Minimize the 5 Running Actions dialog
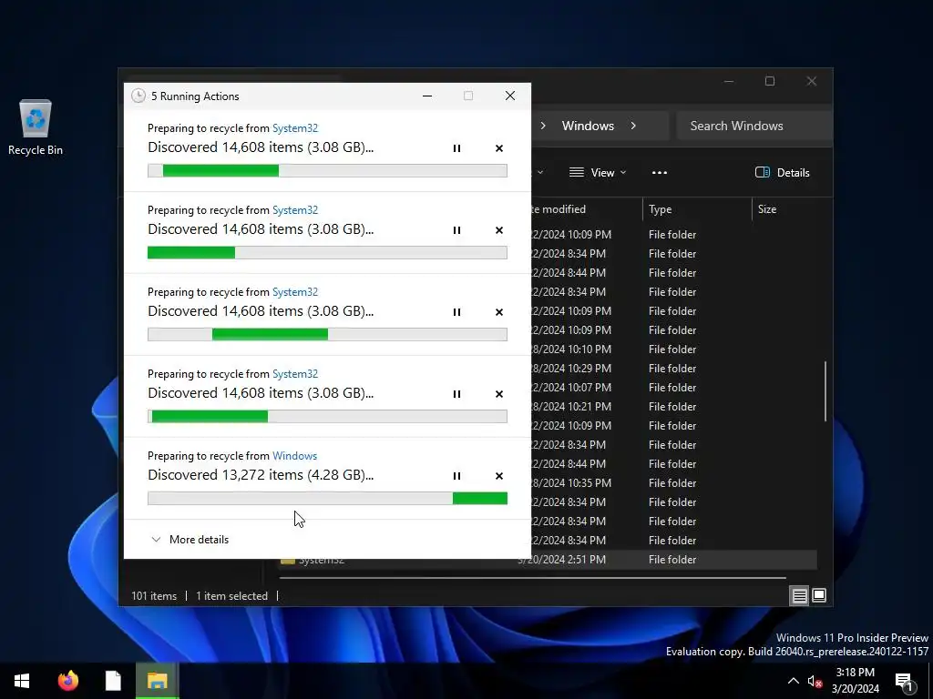933x699 pixels. pyautogui.click(x=427, y=96)
